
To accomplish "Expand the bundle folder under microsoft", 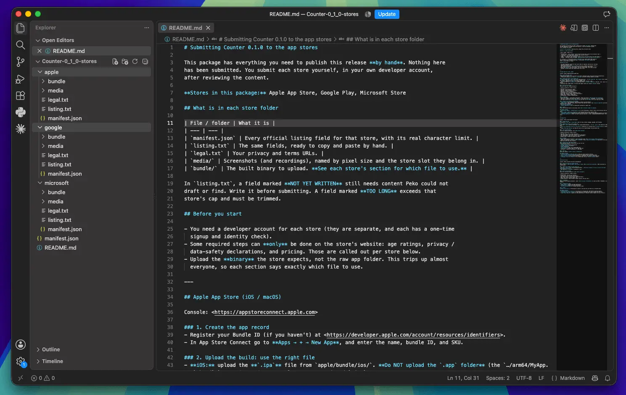I will pyautogui.click(x=43, y=192).
